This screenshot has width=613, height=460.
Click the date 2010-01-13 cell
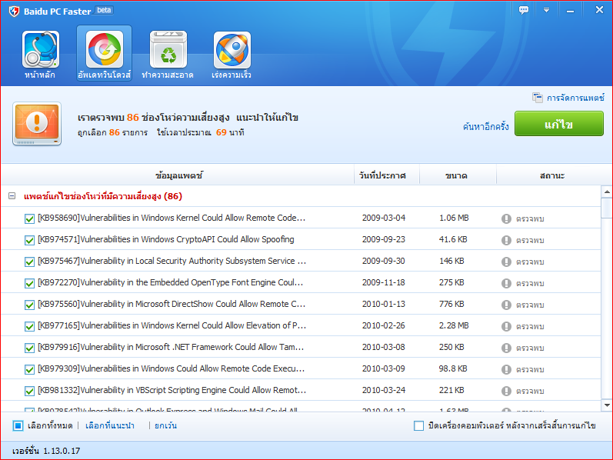click(384, 304)
